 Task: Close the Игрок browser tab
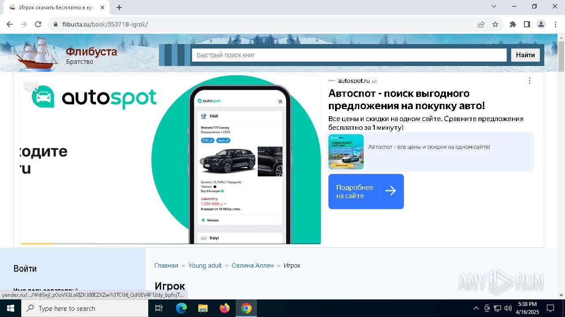(102, 7)
